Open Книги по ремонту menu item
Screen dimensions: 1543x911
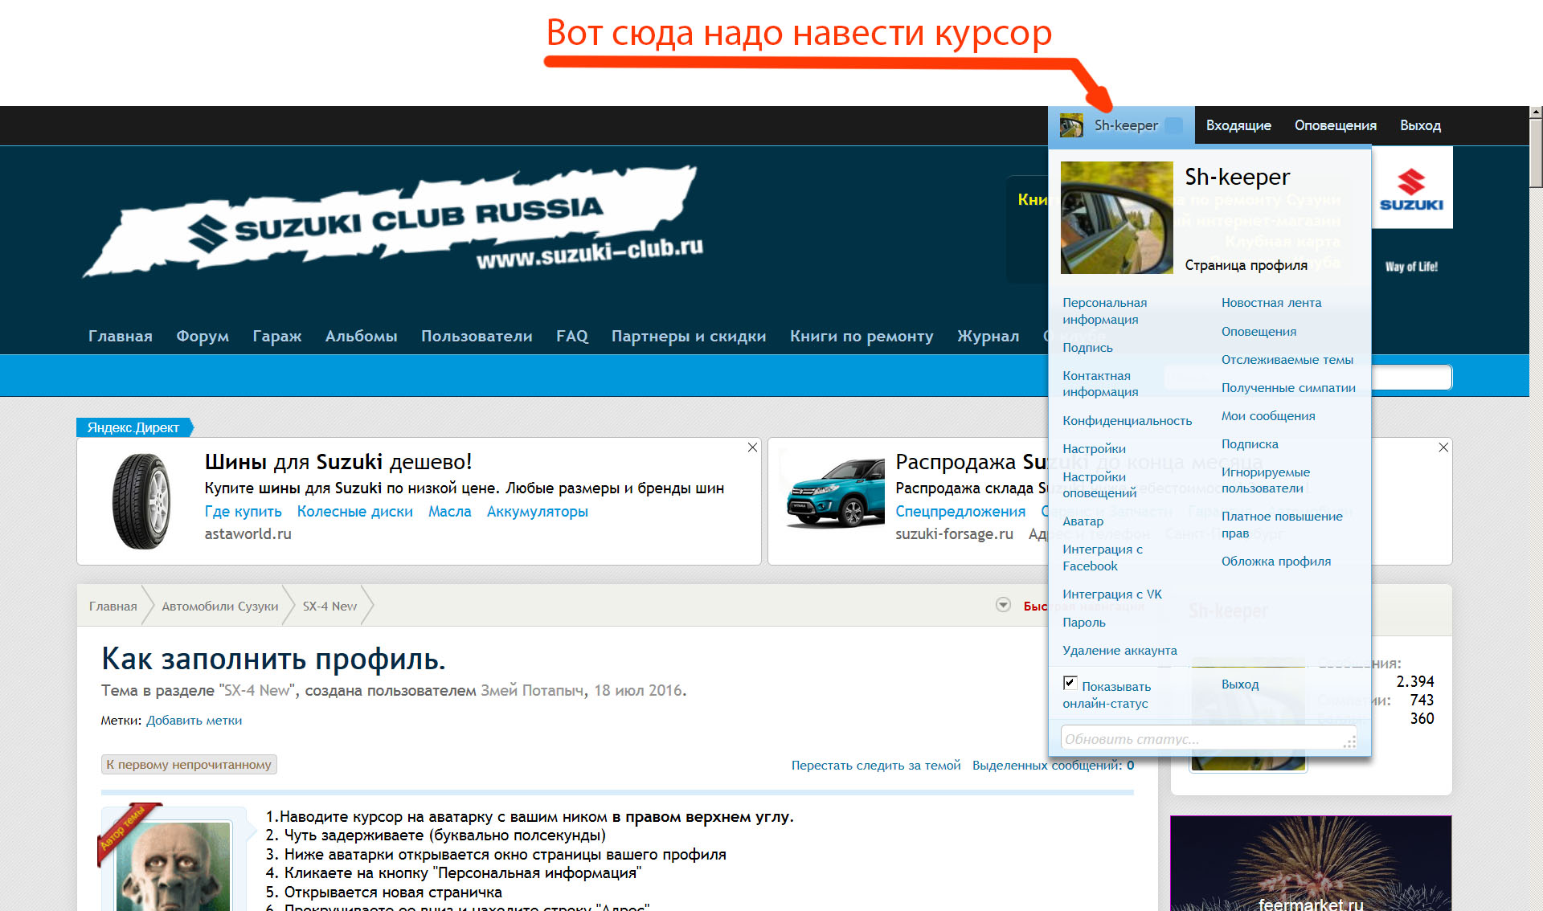[x=862, y=336]
